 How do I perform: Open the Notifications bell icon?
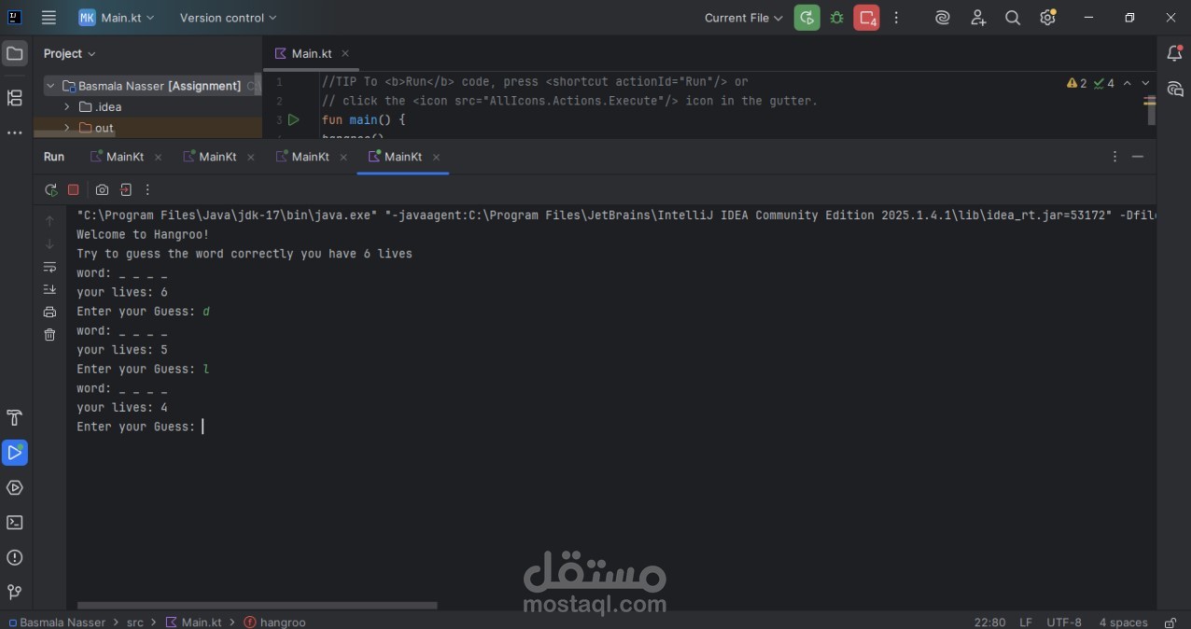click(x=1175, y=54)
